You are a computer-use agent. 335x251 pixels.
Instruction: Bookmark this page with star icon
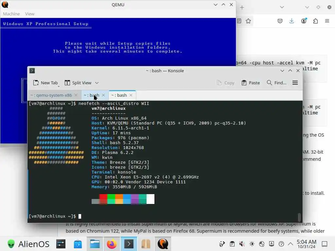[x=248, y=21]
